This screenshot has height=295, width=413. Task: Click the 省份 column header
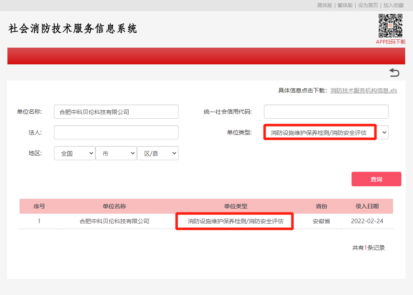click(x=321, y=206)
